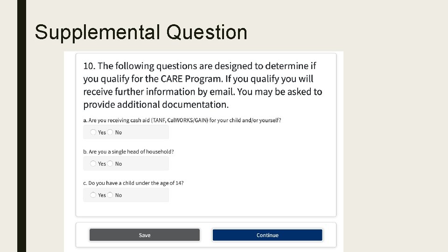Click the cash aid TANF CalWORKS question text
Viewport: 448px width, 252px height.
coord(182,120)
